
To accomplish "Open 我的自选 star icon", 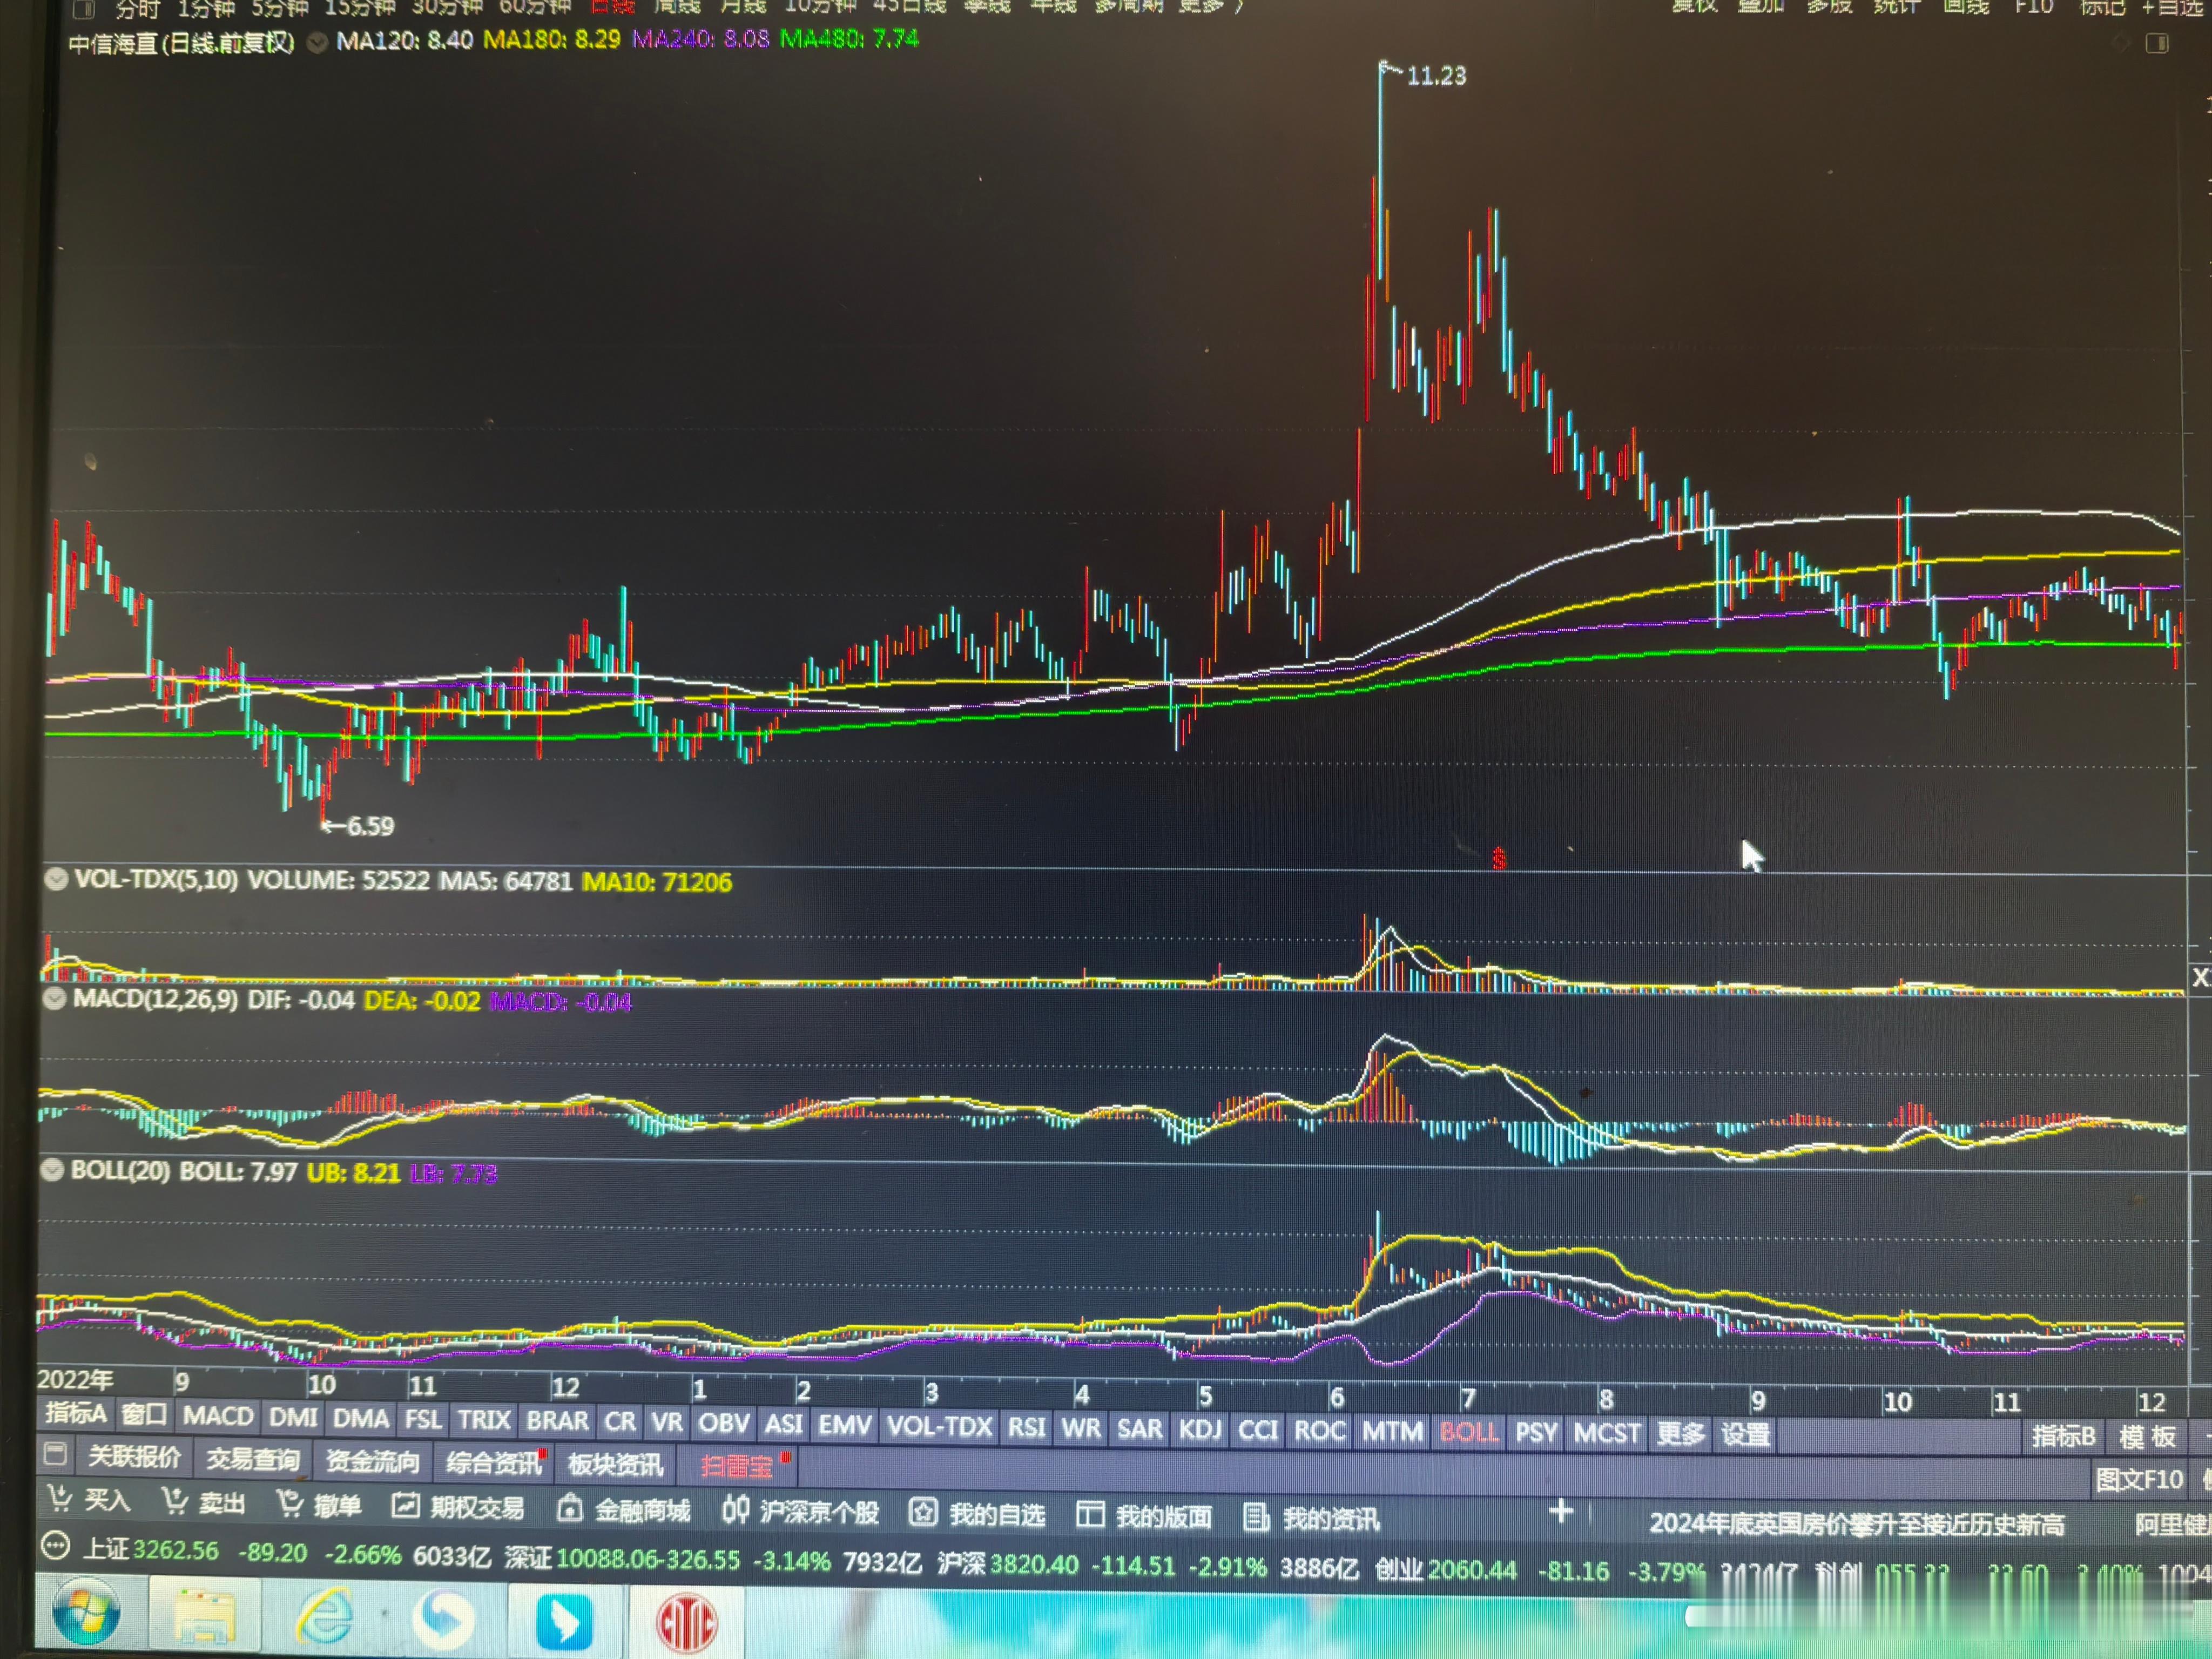I will 923,1512.
